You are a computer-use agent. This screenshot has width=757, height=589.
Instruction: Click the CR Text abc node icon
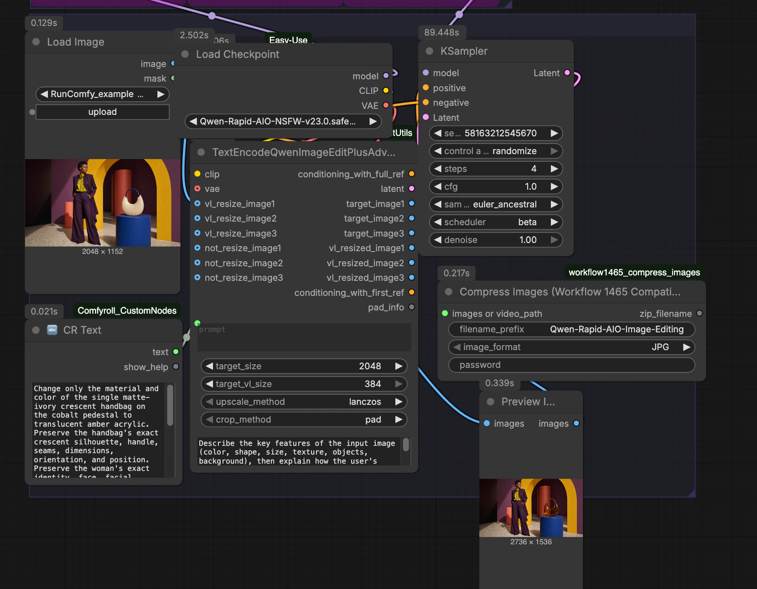click(52, 330)
